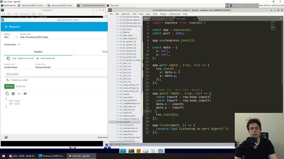
Task: Click the content-type header name field
Action: coord(18,67)
